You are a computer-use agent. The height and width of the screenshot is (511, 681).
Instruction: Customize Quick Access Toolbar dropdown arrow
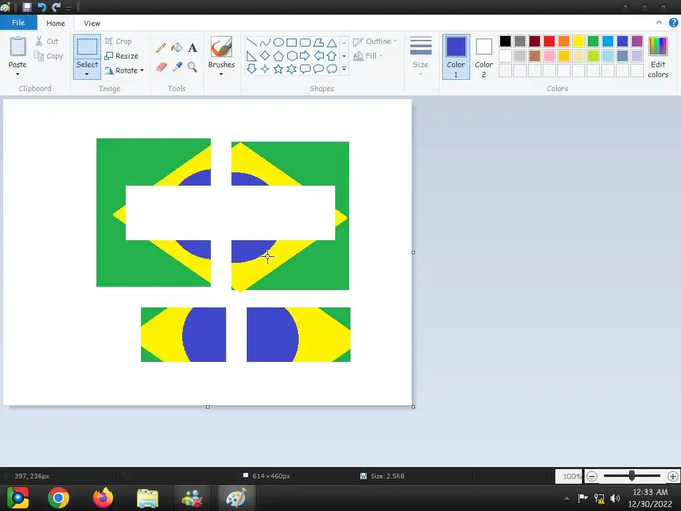click(68, 8)
